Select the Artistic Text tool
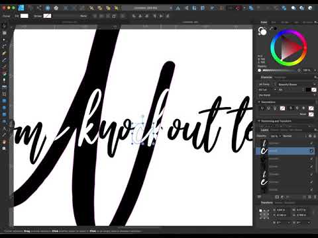This screenshot has height=238, width=318. tap(4, 128)
